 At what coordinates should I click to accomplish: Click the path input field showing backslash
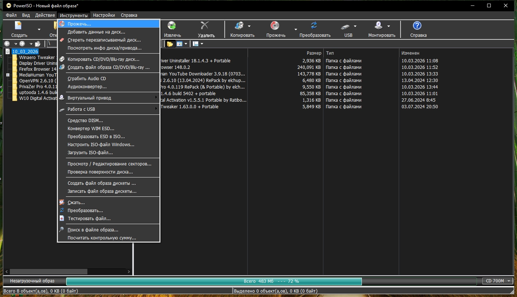point(52,44)
